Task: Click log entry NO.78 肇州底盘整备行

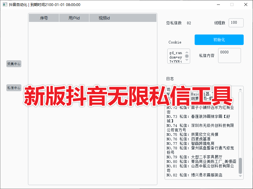Action: (x=200, y=150)
